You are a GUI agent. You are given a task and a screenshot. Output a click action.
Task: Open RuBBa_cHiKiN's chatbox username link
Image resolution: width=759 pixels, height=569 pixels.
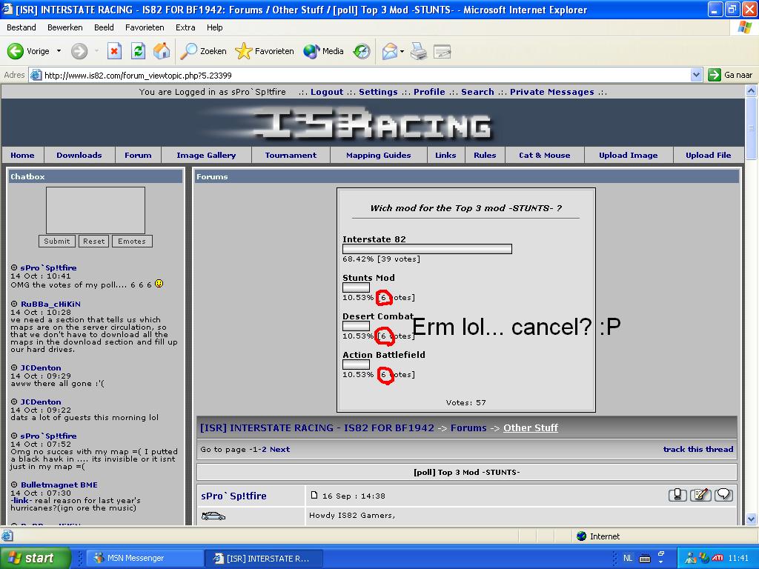tap(50, 304)
